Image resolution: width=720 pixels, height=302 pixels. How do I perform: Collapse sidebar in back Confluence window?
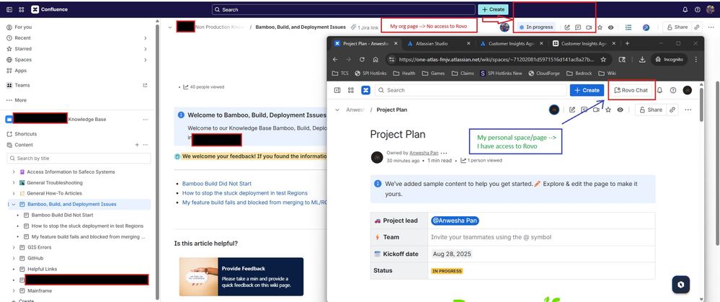[x=9, y=9]
